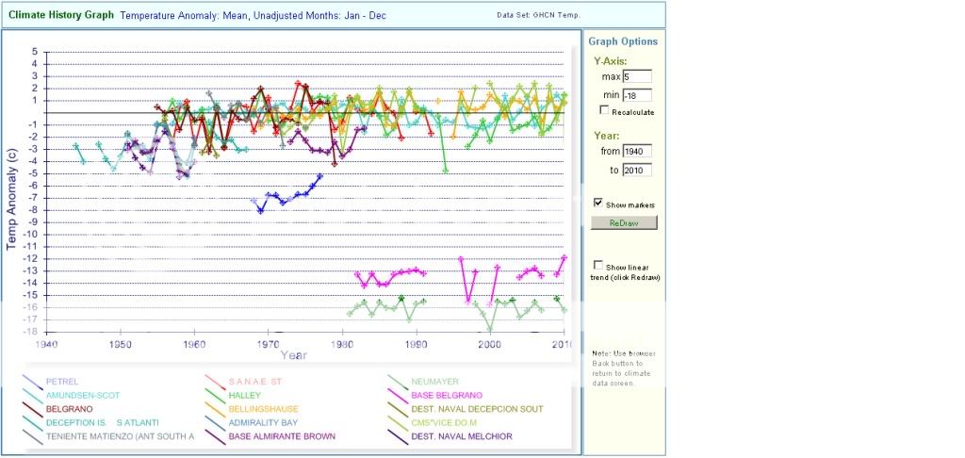Screen dimensions: 965x458
Task: Click the orange BELLINGSHAUSE legend icon
Action: tap(214, 410)
